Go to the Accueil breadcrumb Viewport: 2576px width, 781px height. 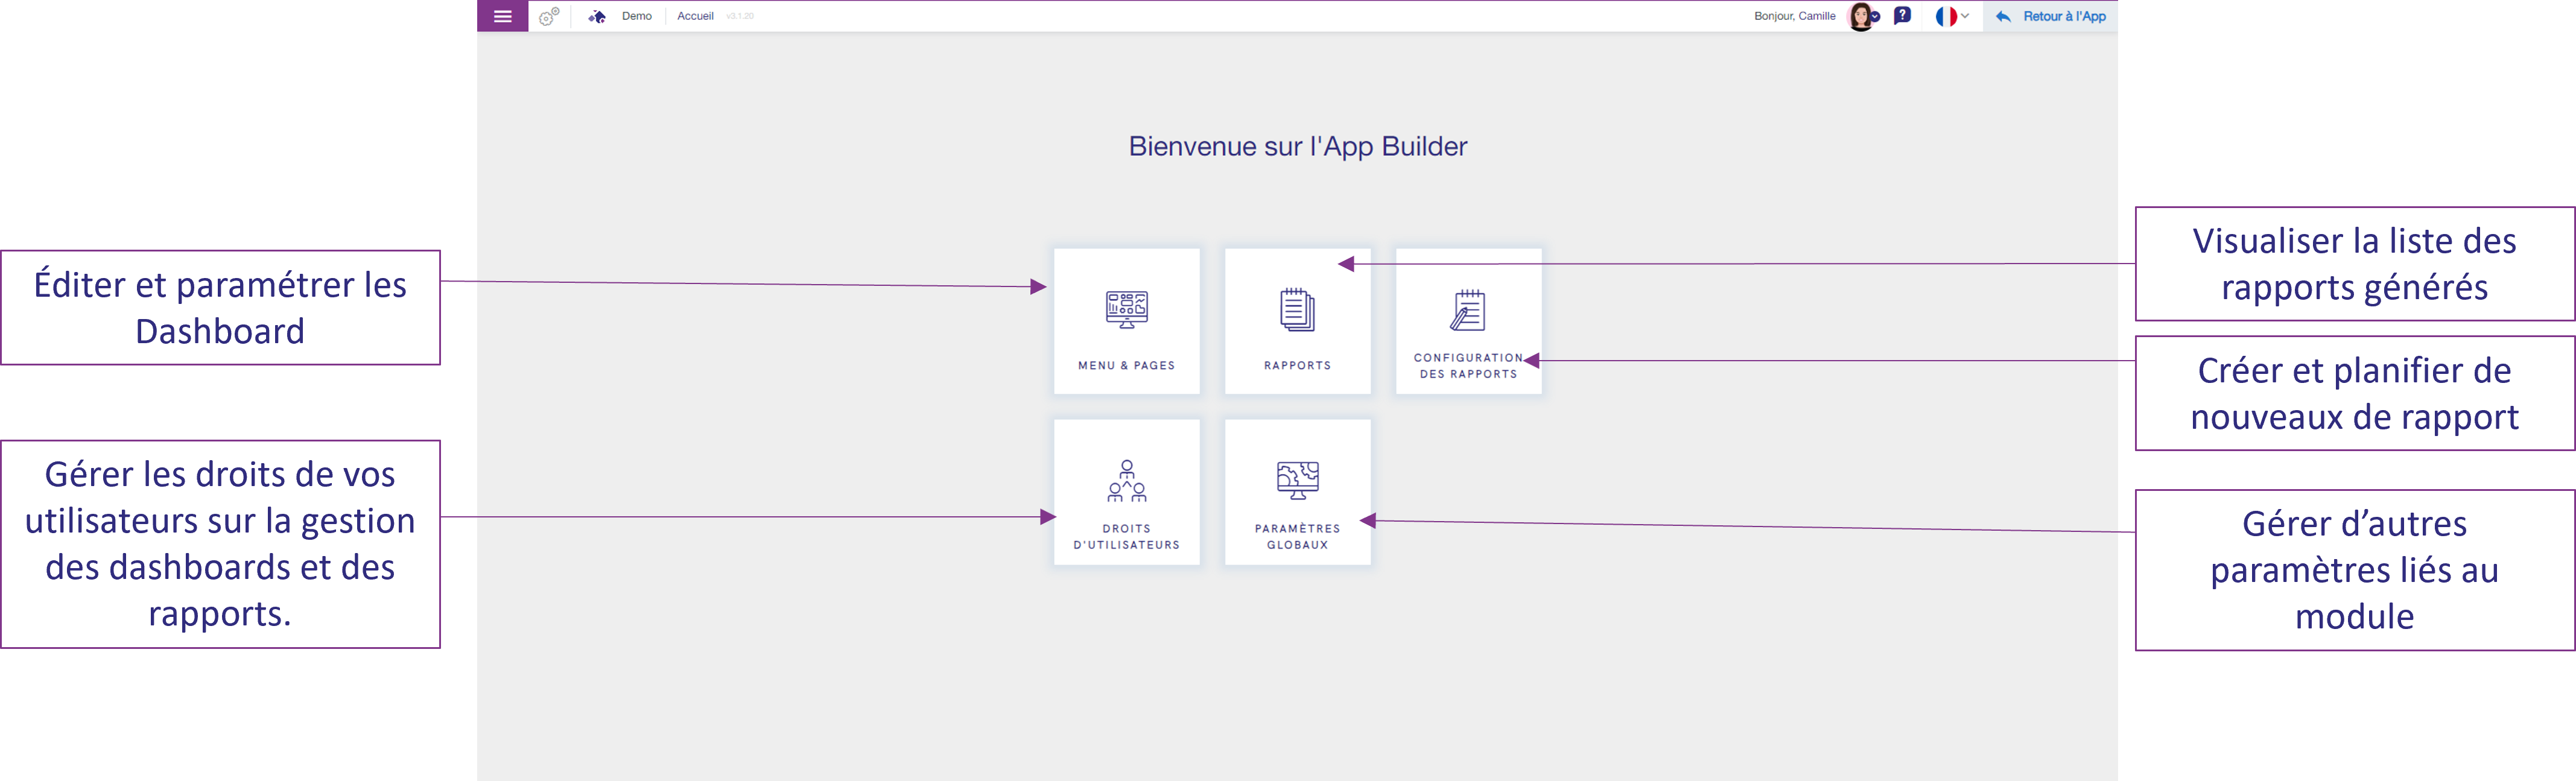tap(695, 16)
